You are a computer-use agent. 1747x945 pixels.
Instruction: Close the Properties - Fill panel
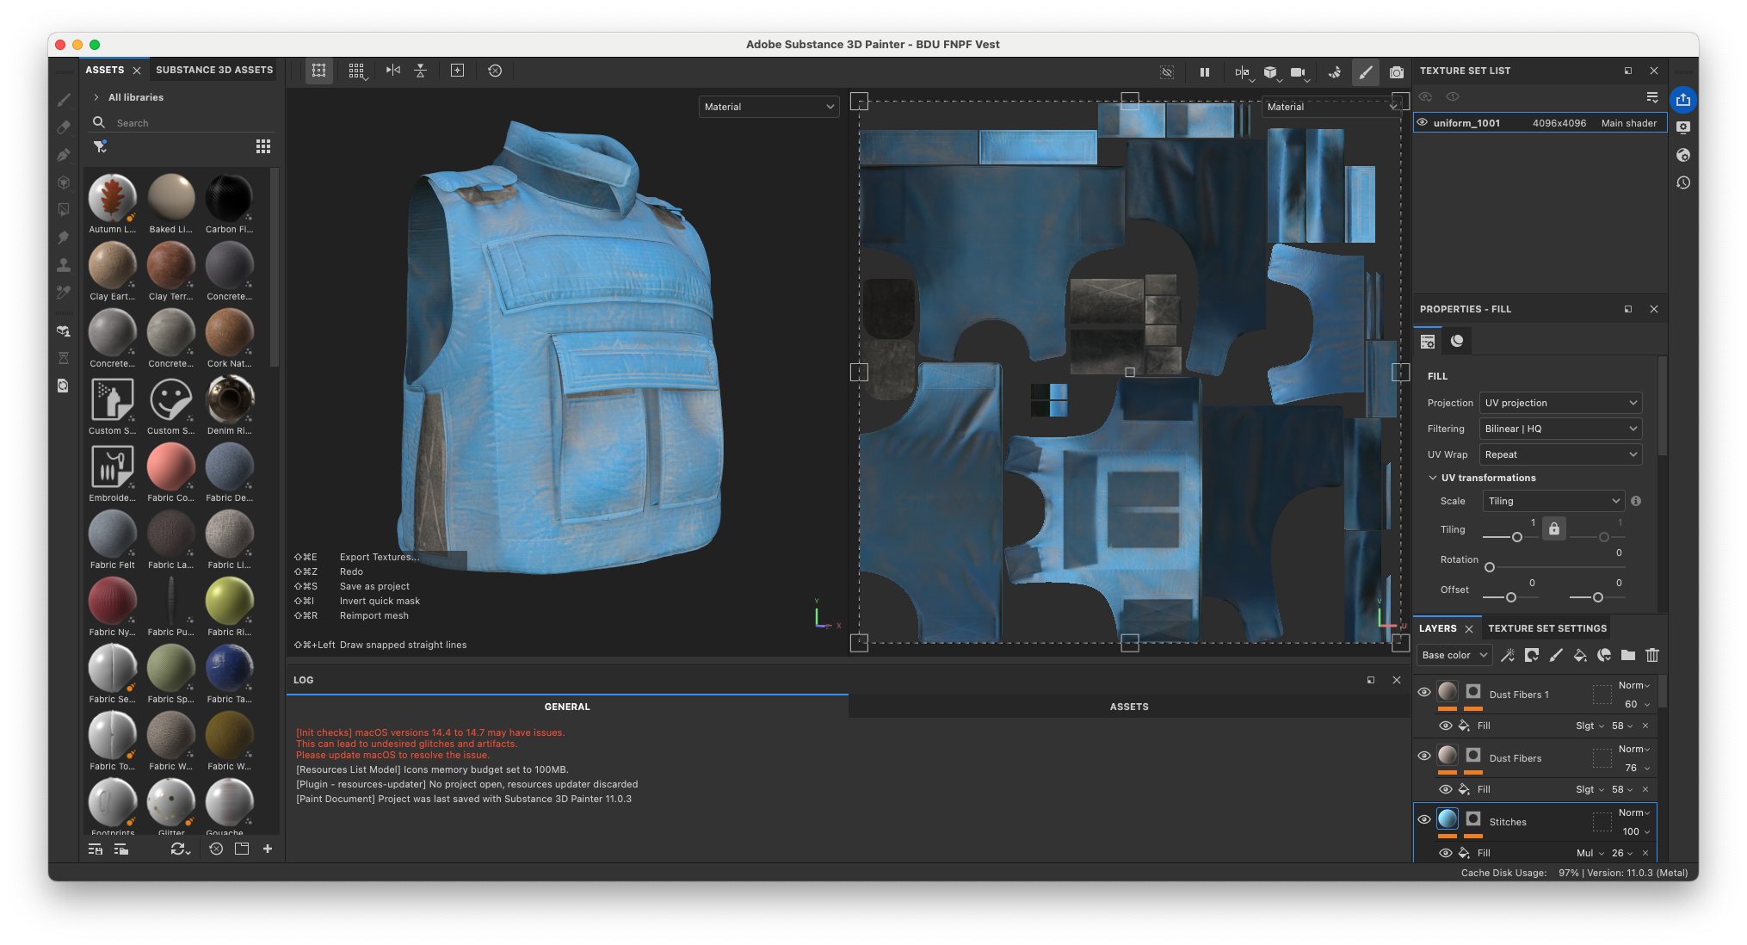(x=1654, y=309)
